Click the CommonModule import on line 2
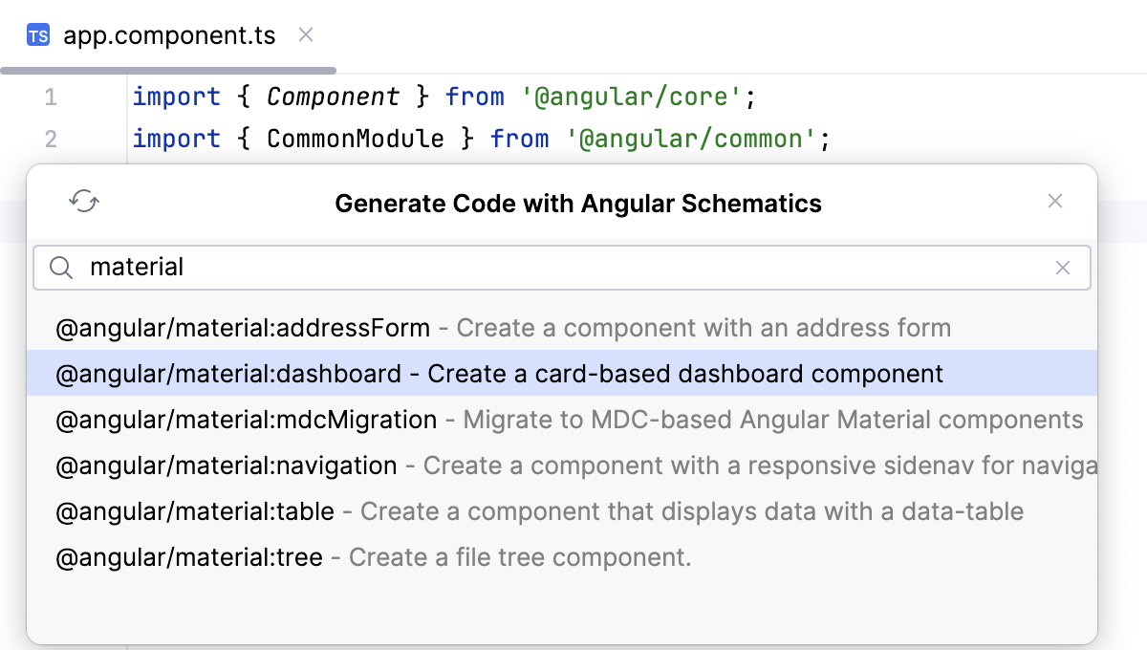This screenshot has height=650, width=1147. [x=354, y=139]
